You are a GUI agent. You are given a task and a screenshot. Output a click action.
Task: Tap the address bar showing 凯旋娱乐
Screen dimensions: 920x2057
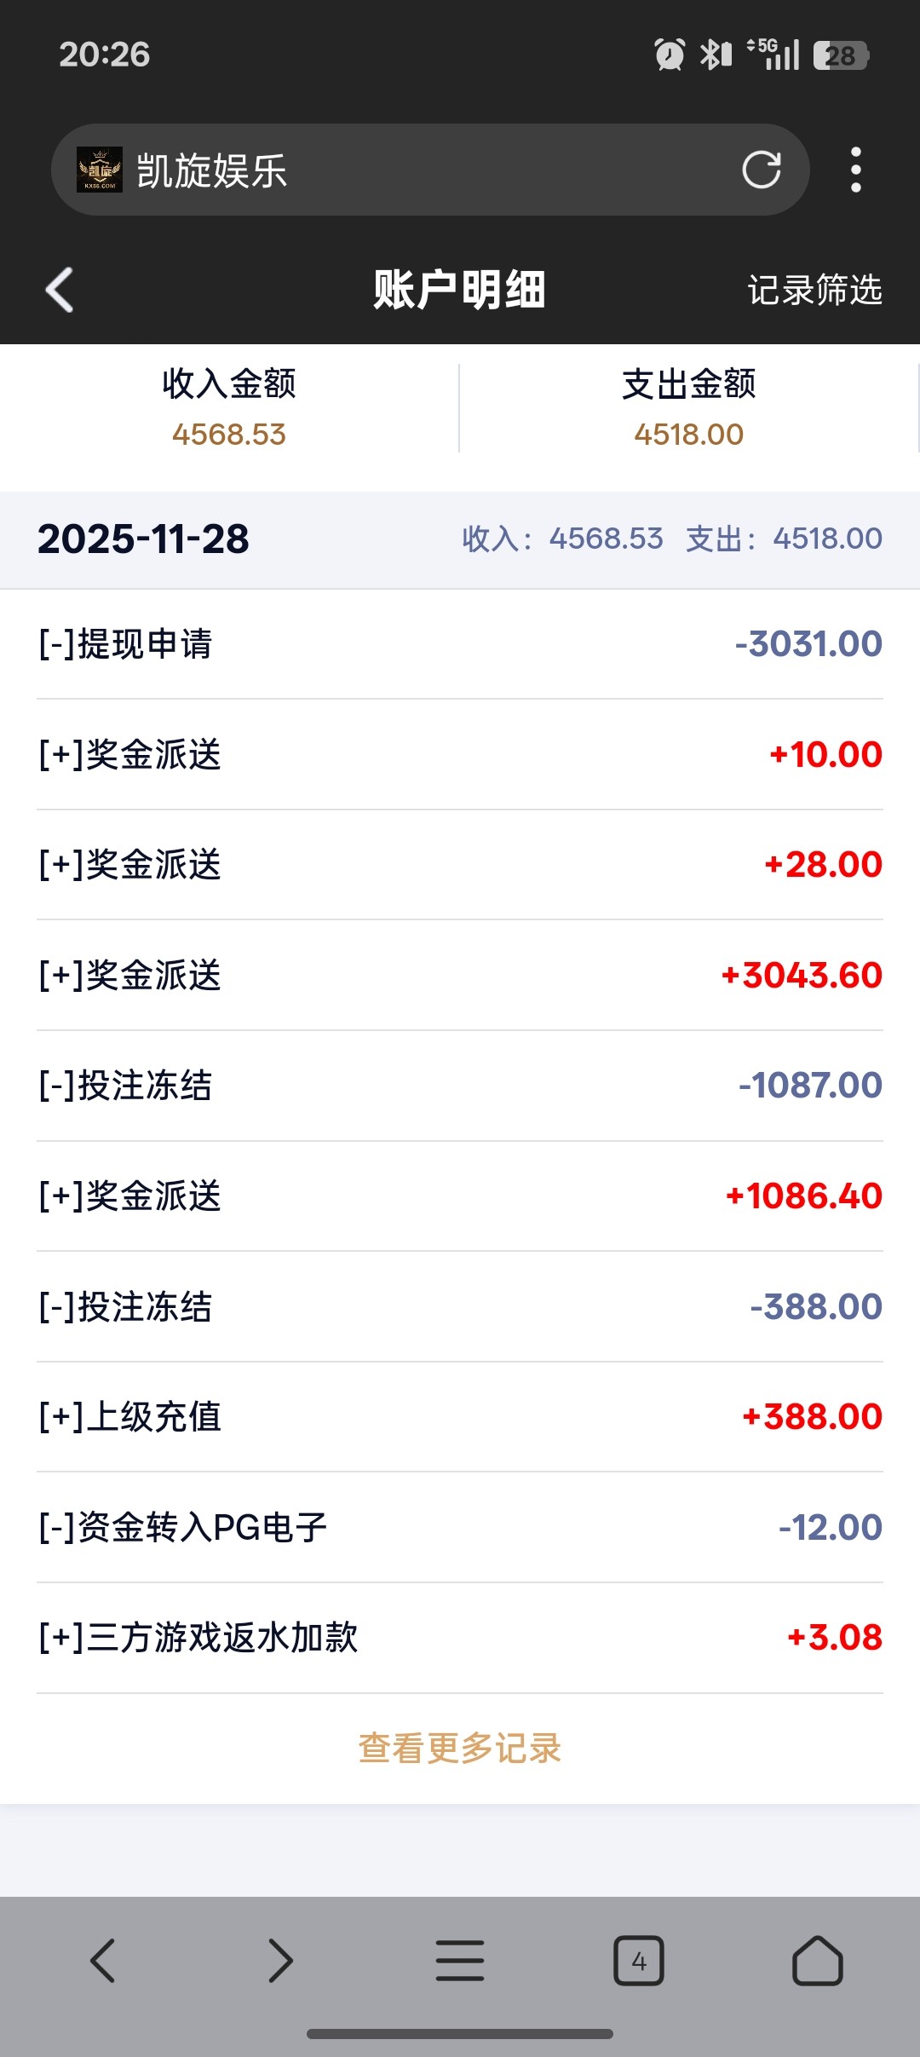pos(426,170)
